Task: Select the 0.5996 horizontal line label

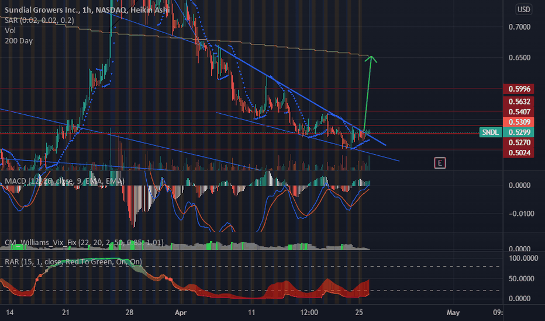Action: tap(519, 89)
